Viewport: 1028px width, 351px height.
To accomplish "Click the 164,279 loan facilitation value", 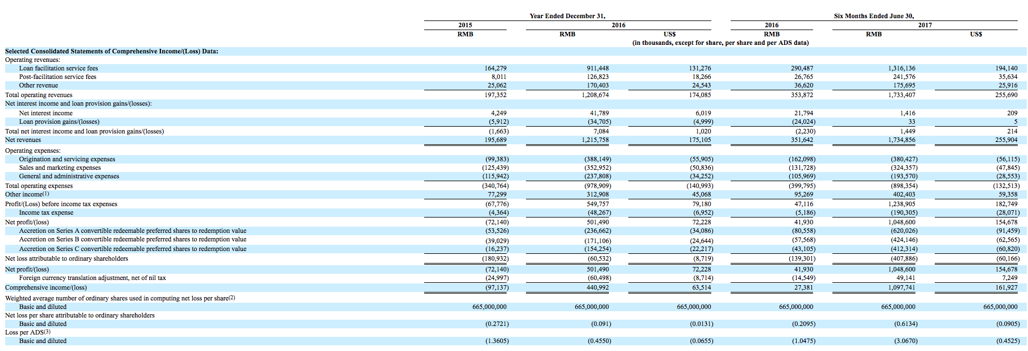I will 495,68.
